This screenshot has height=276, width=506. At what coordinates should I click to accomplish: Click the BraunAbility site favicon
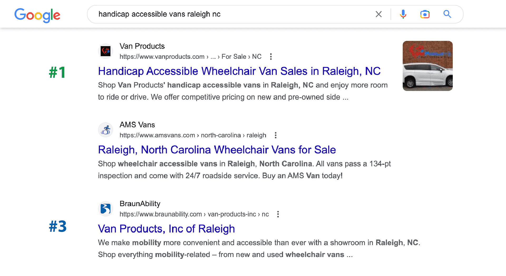click(x=106, y=209)
